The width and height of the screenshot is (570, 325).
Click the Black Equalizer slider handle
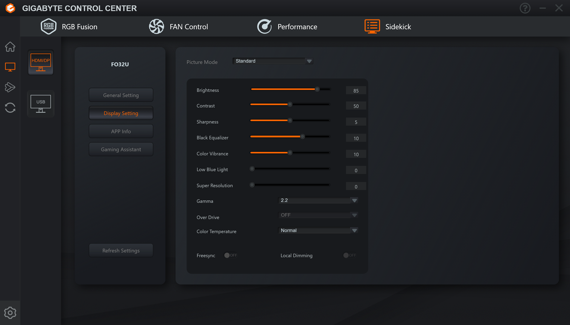(302, 137)
